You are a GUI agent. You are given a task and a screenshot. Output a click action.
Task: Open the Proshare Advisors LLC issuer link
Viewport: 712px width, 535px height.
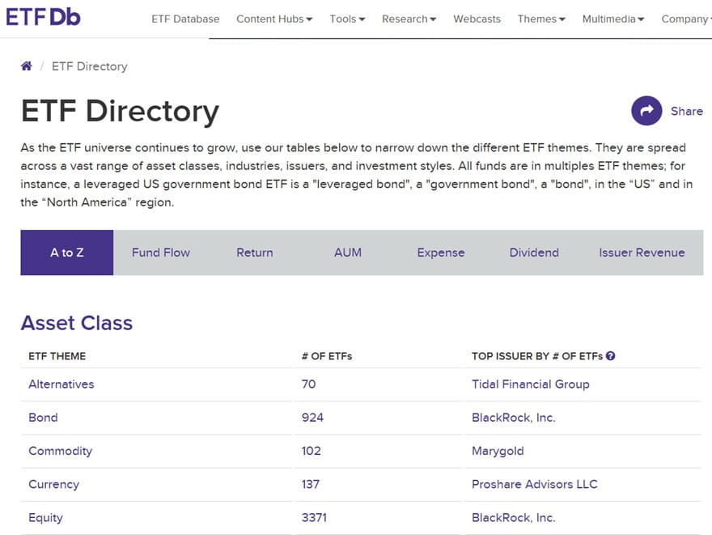pyautogui.click(x=534, y=484)
